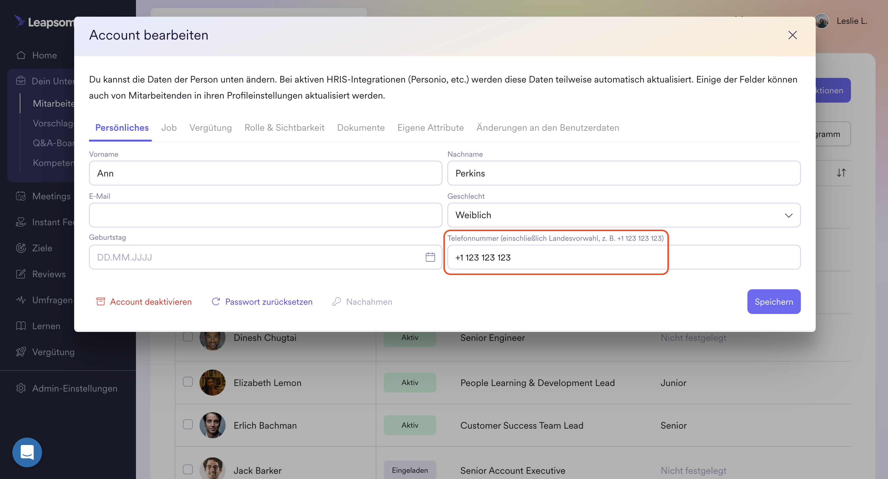Viewport: 888px width, 479px height.
Task: Open the Rolle & Sichtbarkeit tab
Action: (284, 128)
